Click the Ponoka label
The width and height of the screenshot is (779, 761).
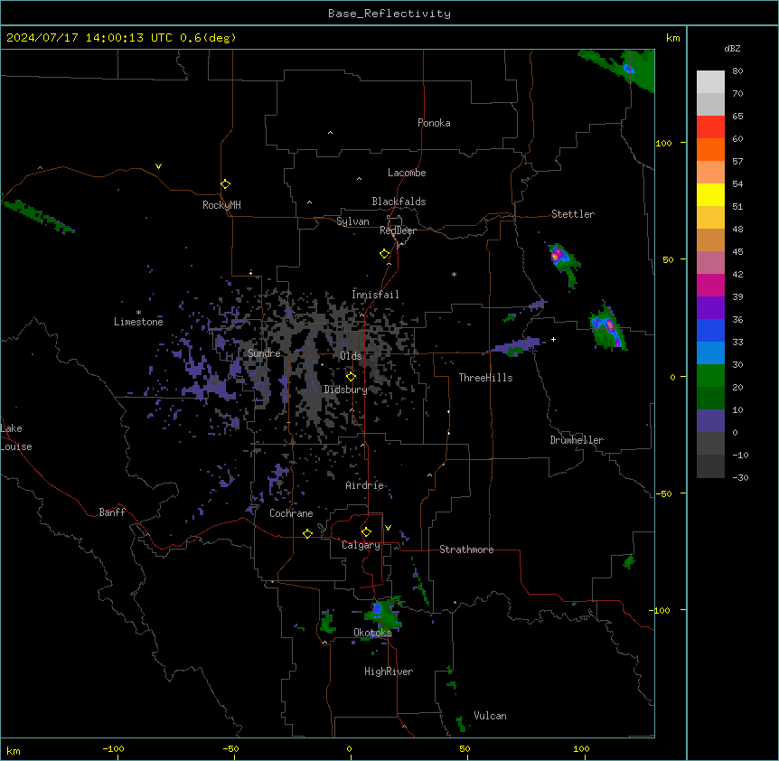[434, 123]
